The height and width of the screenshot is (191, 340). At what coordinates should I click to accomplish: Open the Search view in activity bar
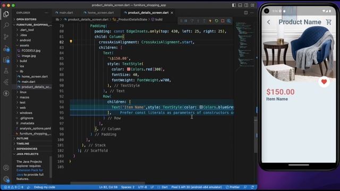coord(6,25)
